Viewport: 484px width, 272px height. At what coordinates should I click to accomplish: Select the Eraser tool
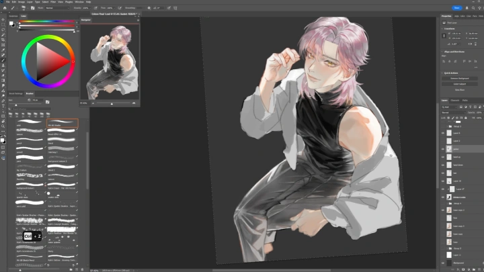click(3, 75)
